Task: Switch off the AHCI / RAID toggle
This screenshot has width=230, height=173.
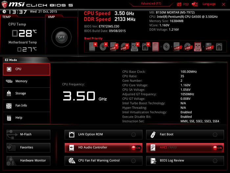Action: pos(218,148)
